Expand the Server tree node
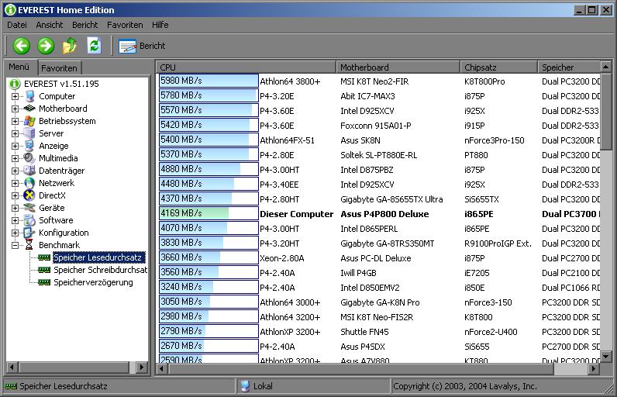 click(x=15, y=133)
